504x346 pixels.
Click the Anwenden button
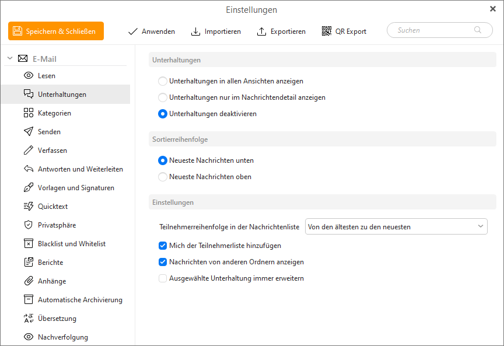coord(151,32)
